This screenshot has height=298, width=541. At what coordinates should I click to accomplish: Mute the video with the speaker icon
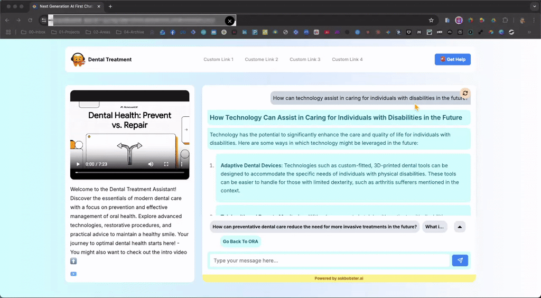tap(151, 164)
